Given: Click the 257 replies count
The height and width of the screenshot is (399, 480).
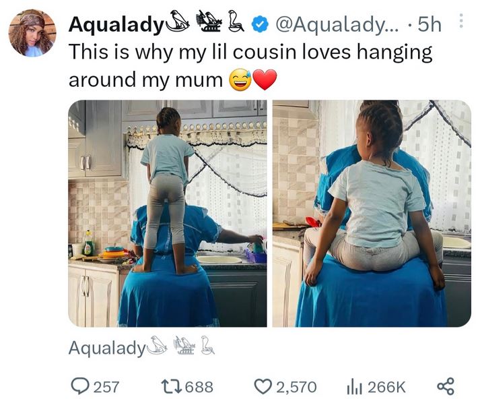Looking at the screenshot, I should [106, 387].
